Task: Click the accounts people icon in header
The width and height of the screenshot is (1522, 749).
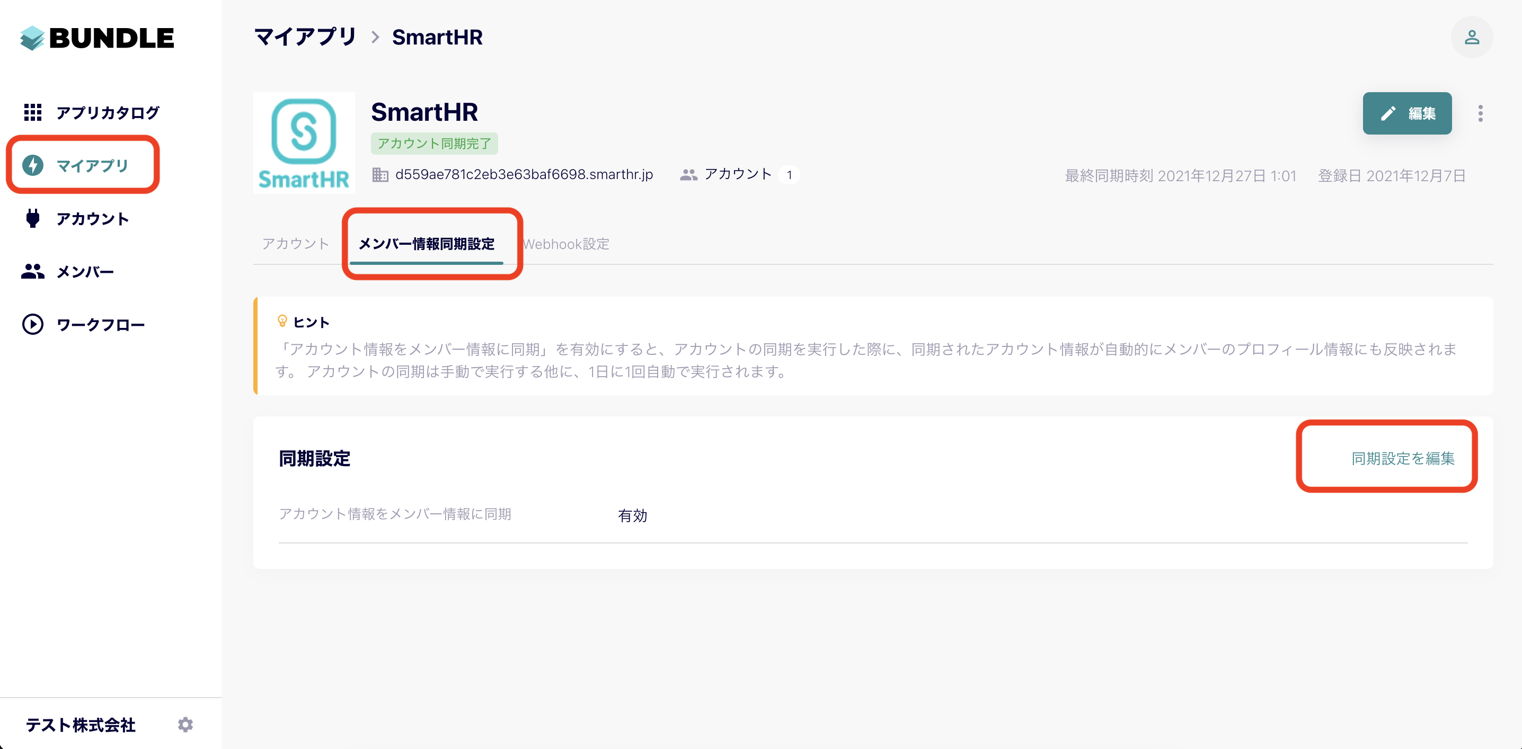Action: (688, 175)
